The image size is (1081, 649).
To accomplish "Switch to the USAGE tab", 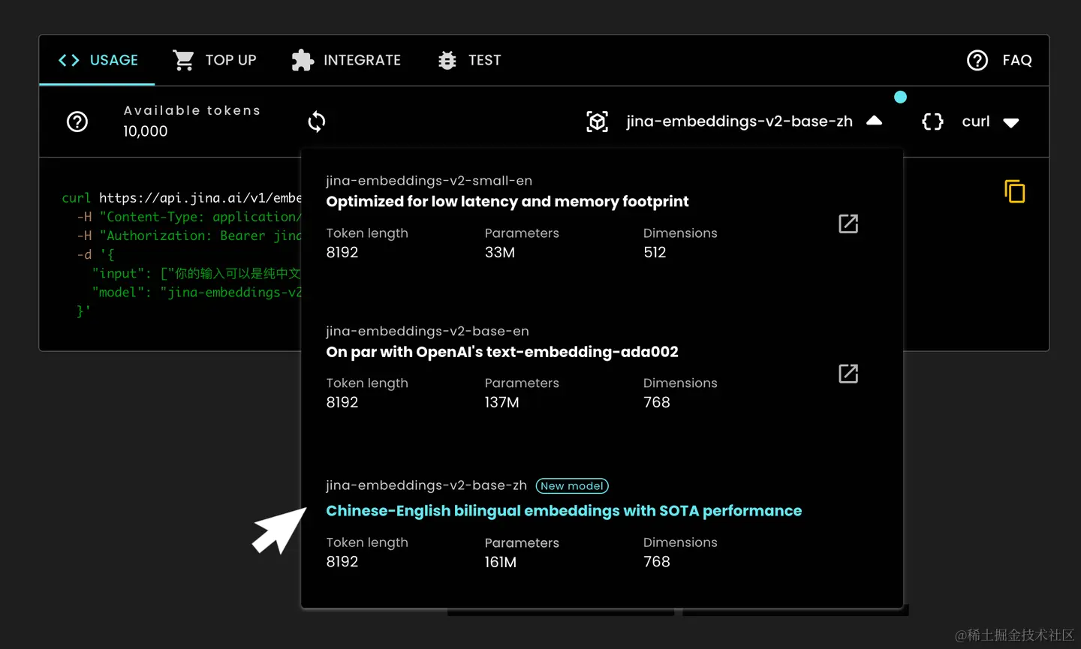I will [x=98, y=60].
